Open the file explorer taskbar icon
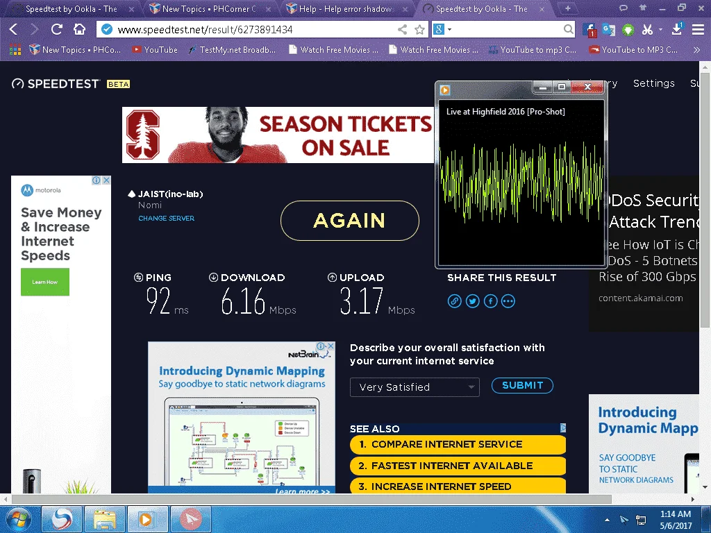The width and height of the screenshot is (711, 533). tap(105, 519)
